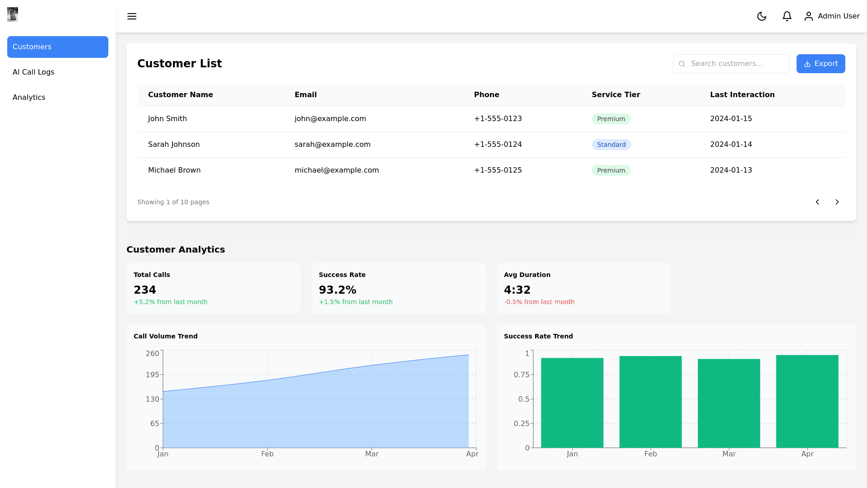
Task: Click the Total Calls stat card
Action: click(213, 288)
